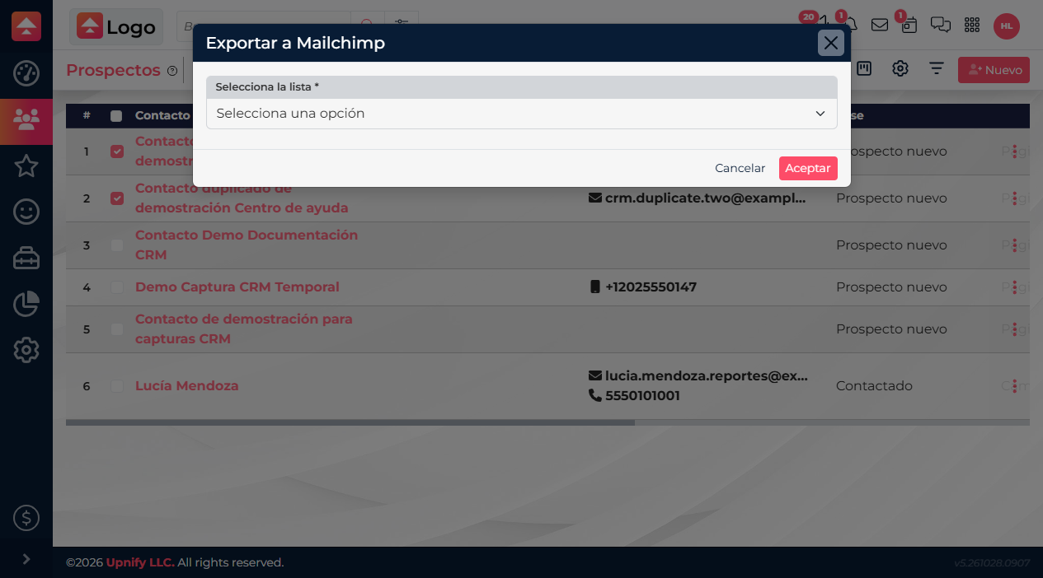Open the calendar icon with badge 1
Image resolution: width=1043 pixels, height=578 pixels.
point(909,25)
